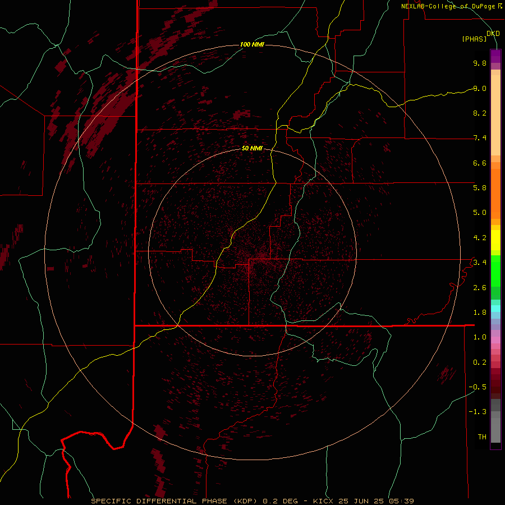505x505 pixels.
Task: Click the 5.0 scale value
Action: [x=480, y=213]
